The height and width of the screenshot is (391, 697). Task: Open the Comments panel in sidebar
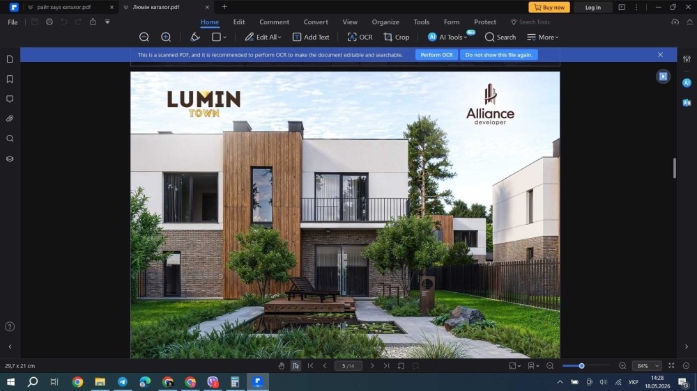pos(10,99)
